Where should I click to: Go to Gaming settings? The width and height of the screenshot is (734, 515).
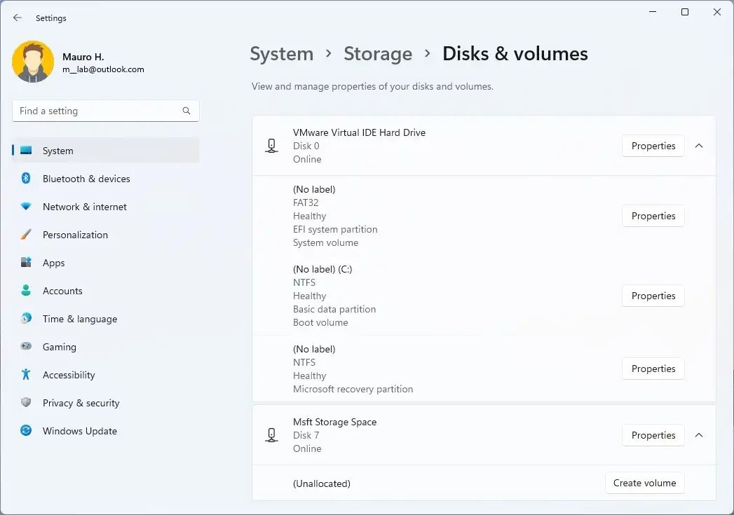[59, 347]
